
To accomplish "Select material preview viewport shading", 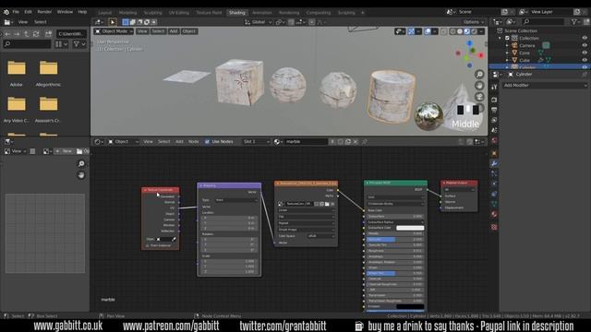I will (x=467, y=31).
